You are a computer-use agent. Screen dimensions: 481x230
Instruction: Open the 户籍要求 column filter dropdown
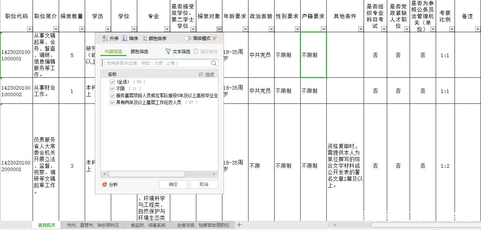[x=323, y=29]
